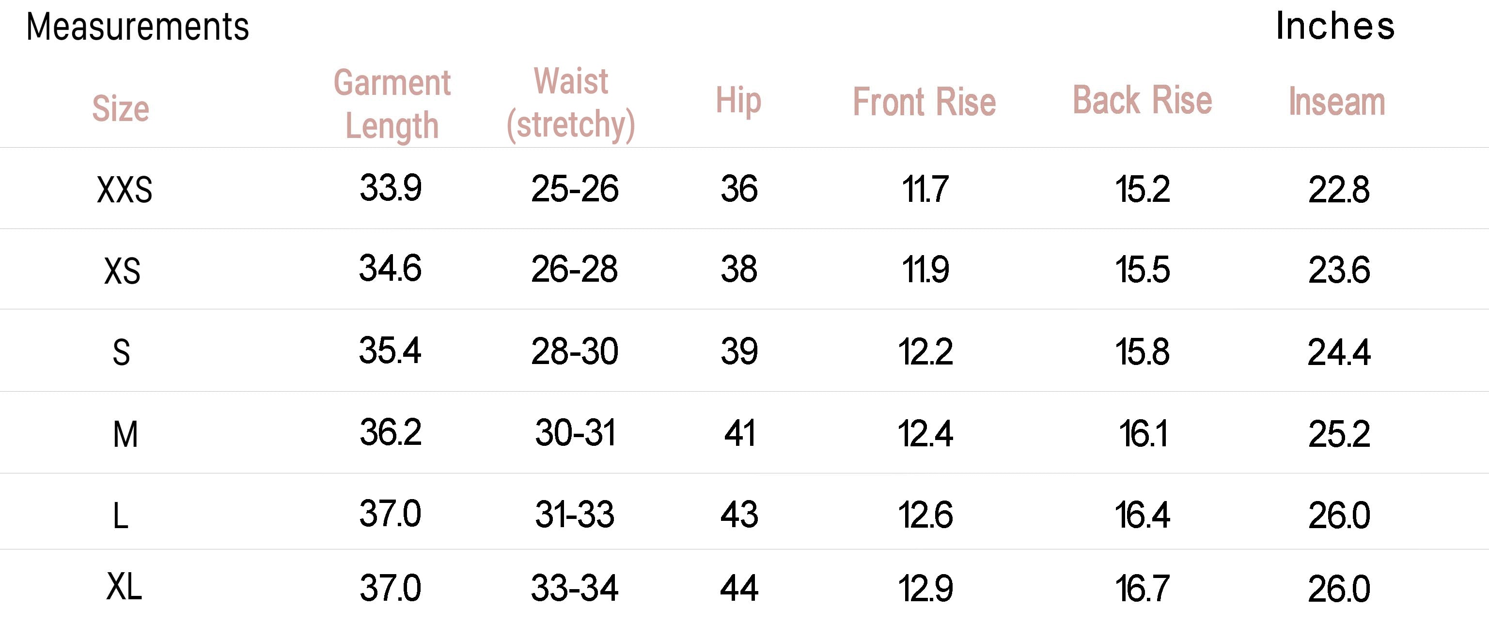Click the Measurements heading
Screen dimensions: 1489x623
click(138, 27)
